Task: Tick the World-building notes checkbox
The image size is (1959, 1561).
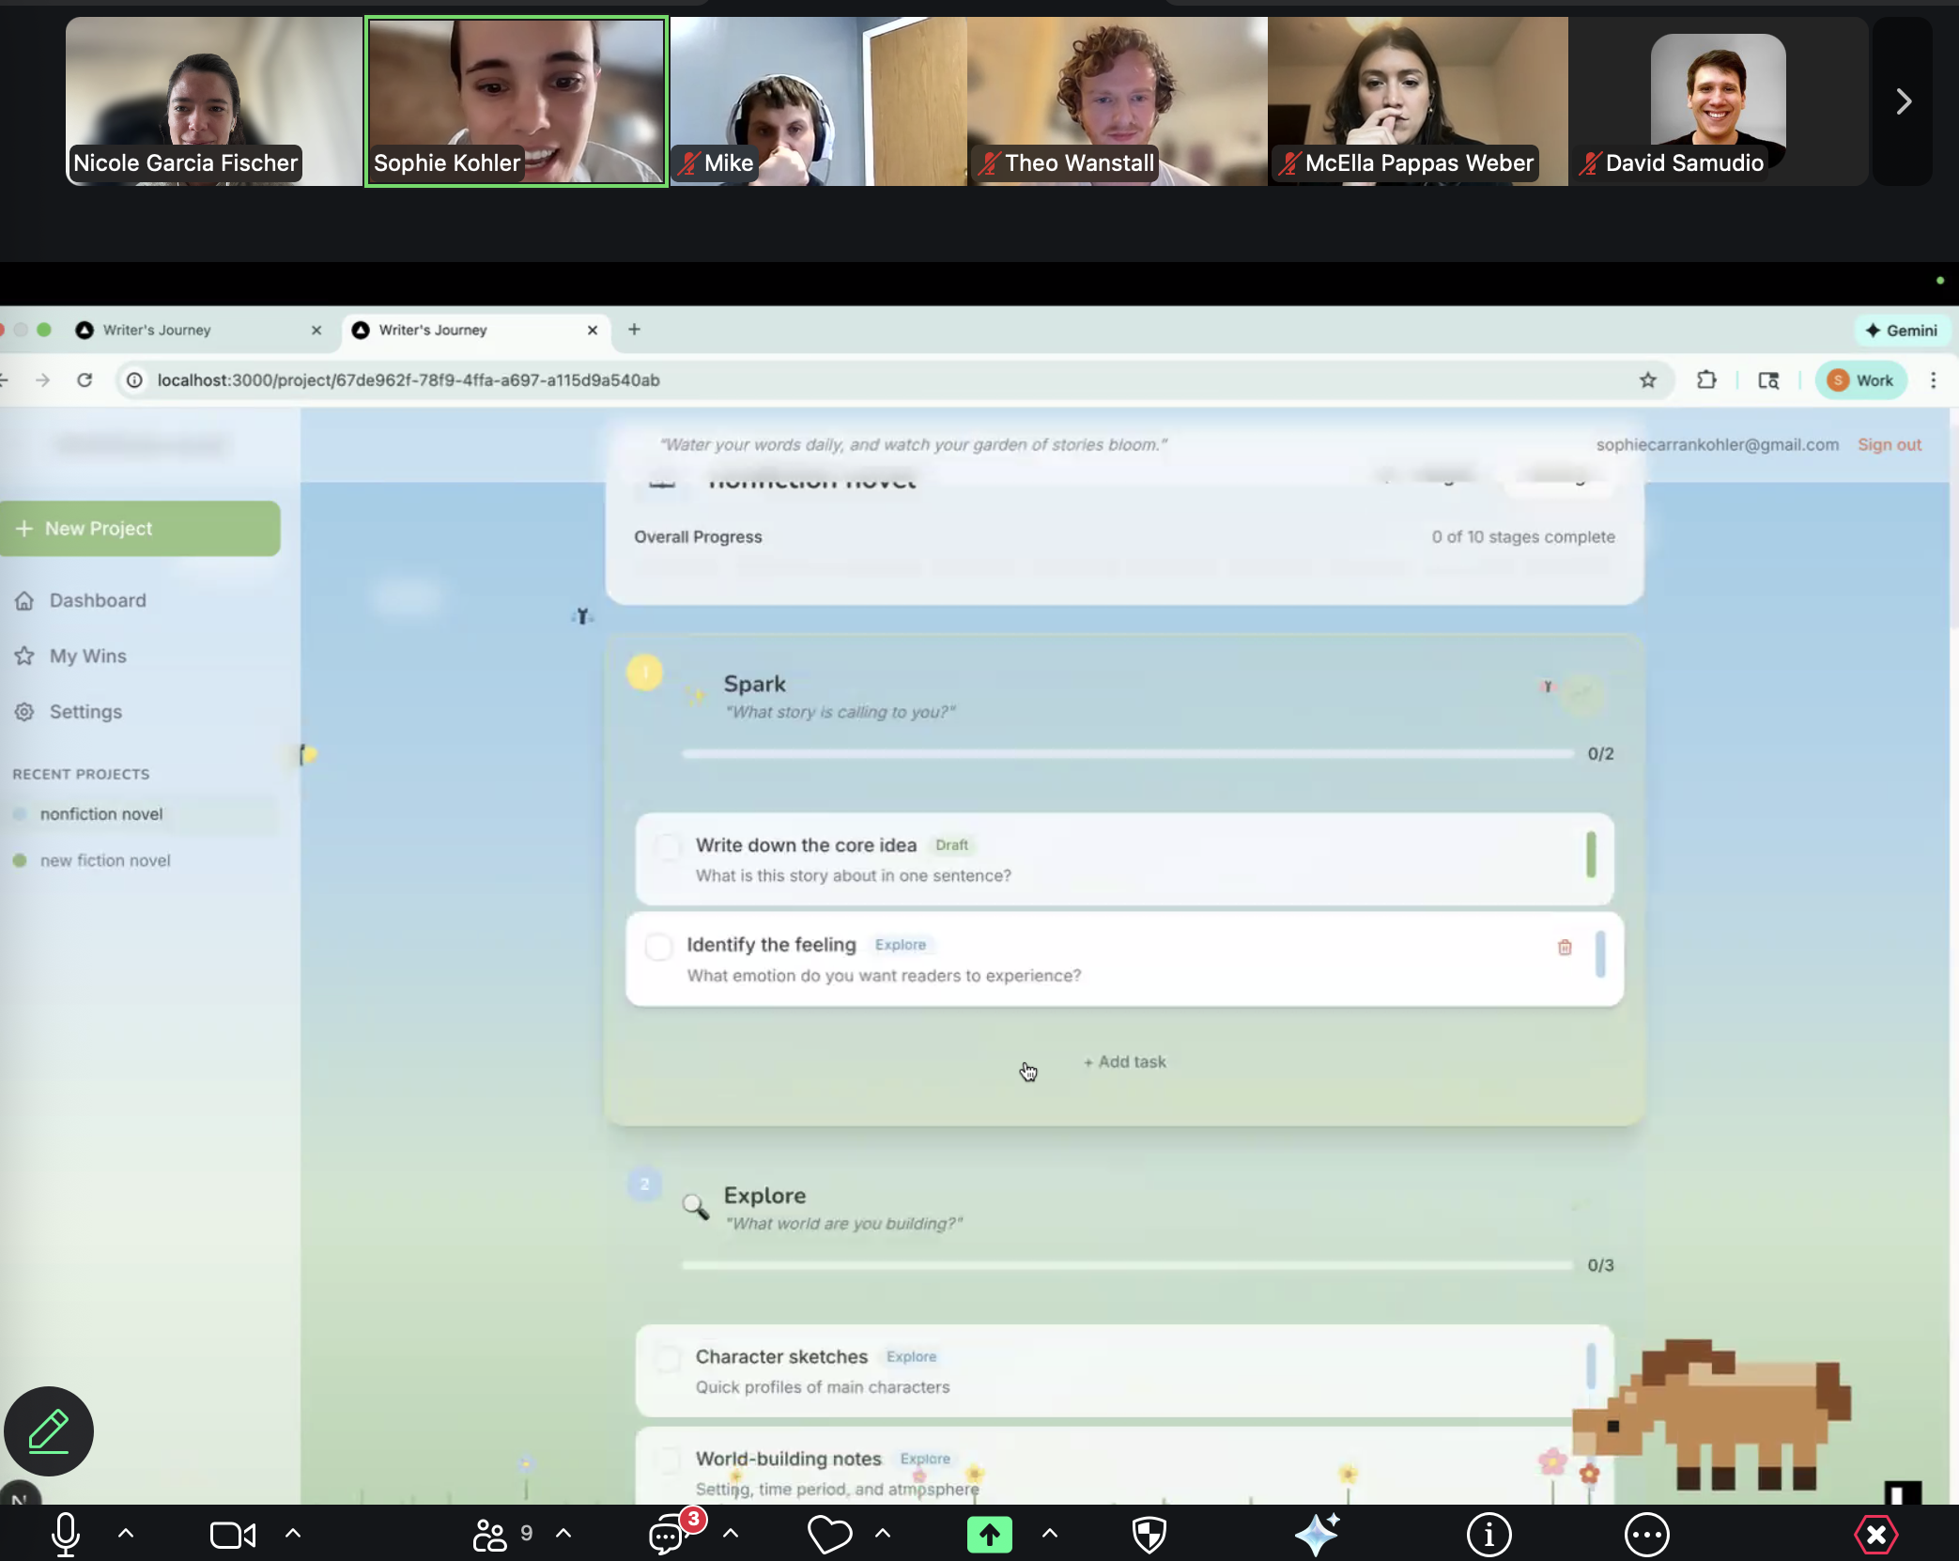Action: [x=669, y=1461]
